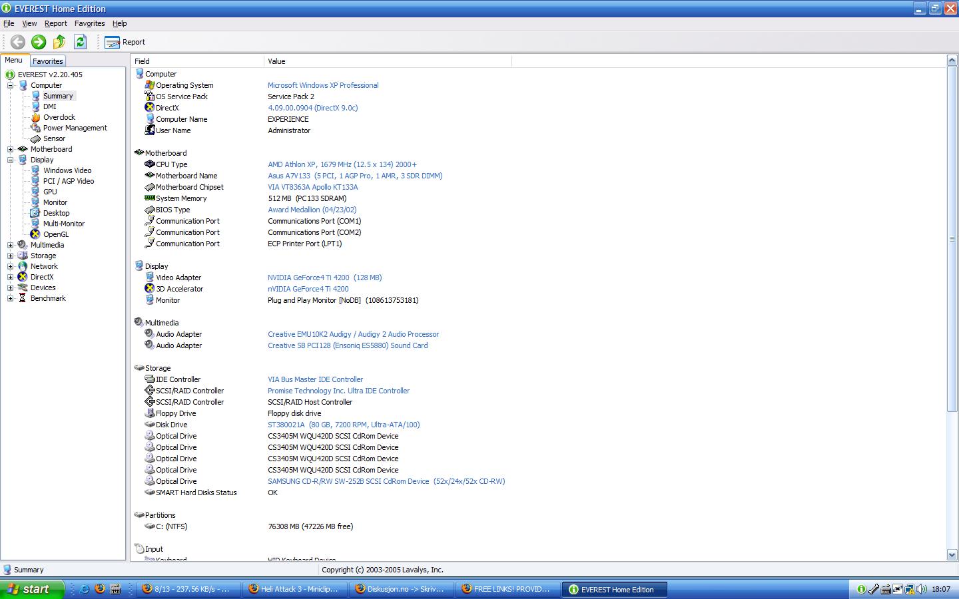Image resolution: width=959 pixels, height=599 pixels.
Task: Open the Windows start button
Action: point(32,589)
